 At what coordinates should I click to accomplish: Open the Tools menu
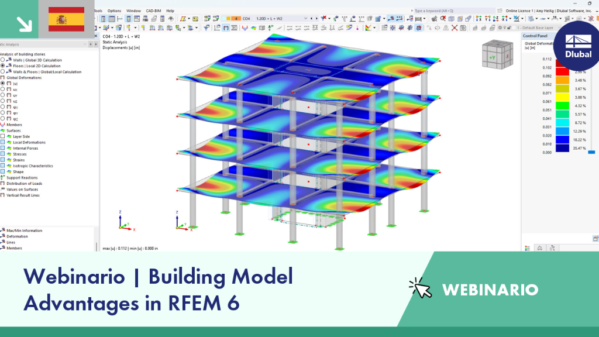98,11
